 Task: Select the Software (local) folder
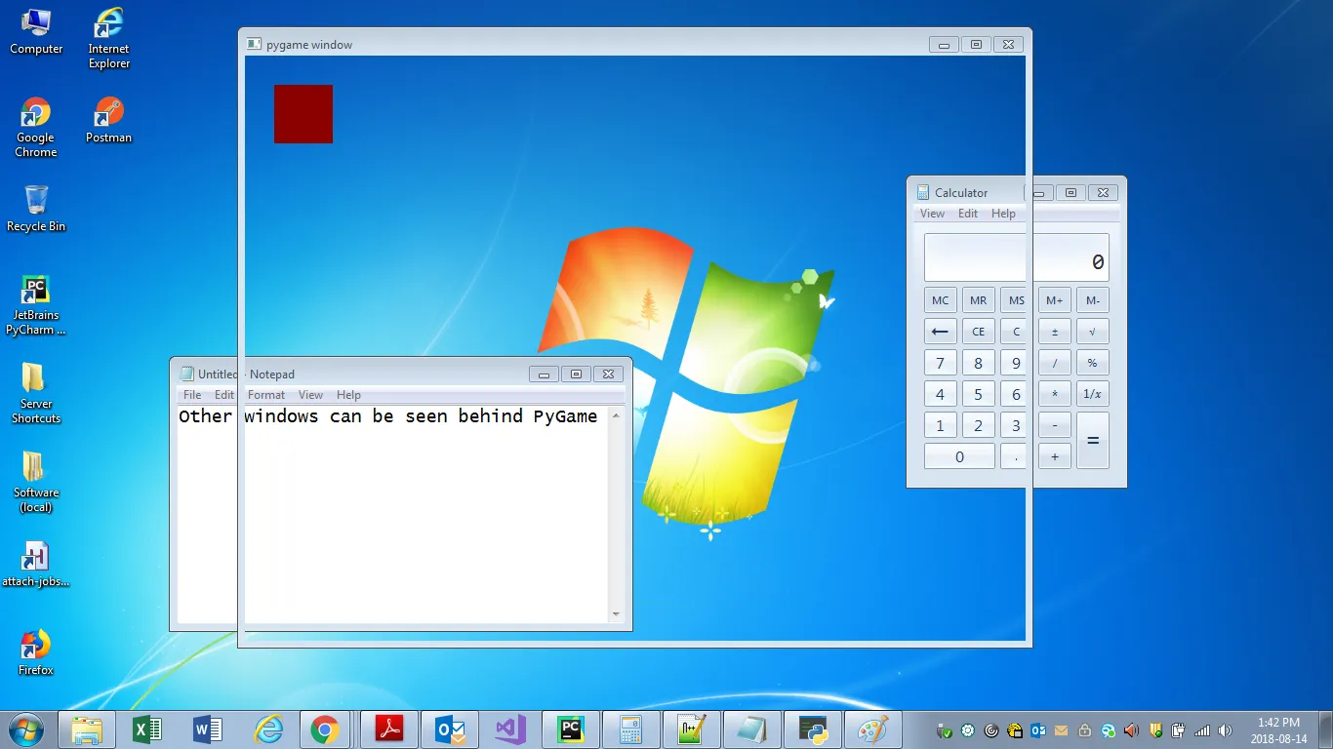click(36, 482)
